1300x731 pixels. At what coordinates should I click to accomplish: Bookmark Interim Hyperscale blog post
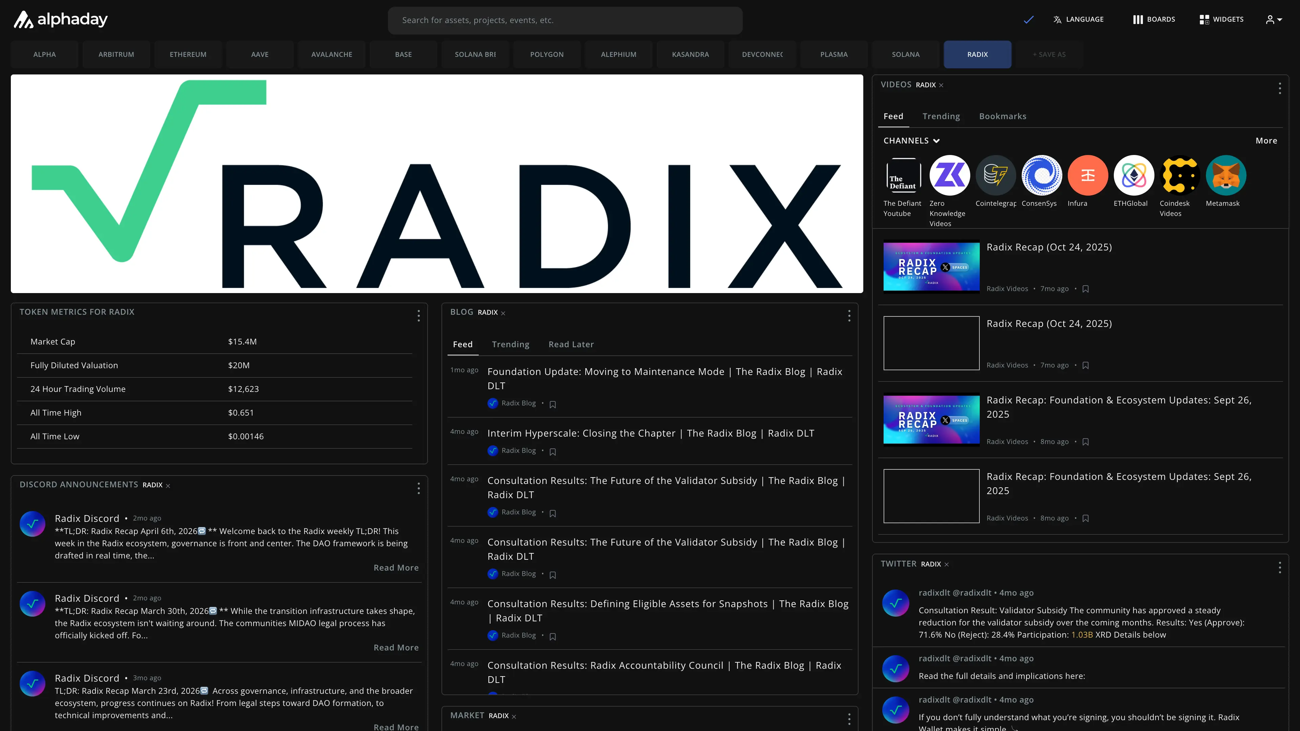pos(552,452)
